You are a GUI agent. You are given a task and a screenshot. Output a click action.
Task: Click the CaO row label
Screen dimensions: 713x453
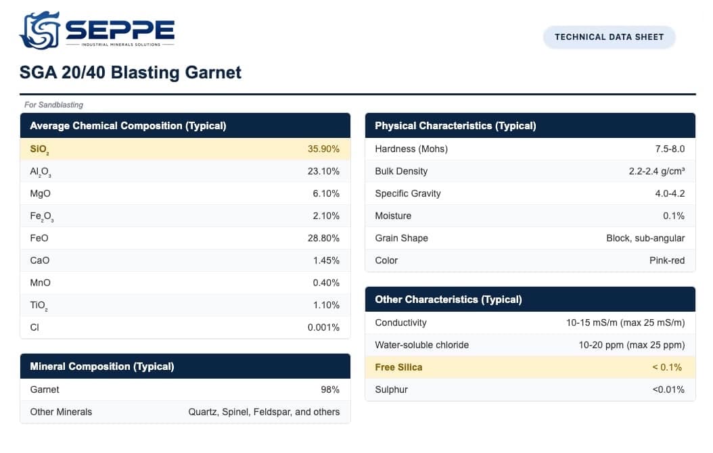click(39, 260)
